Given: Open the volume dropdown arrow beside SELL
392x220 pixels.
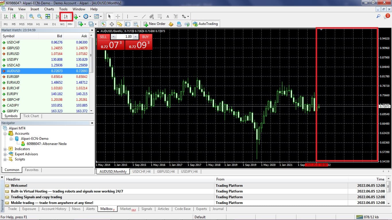Looking at the screenshot, I should tap(113, 37).
